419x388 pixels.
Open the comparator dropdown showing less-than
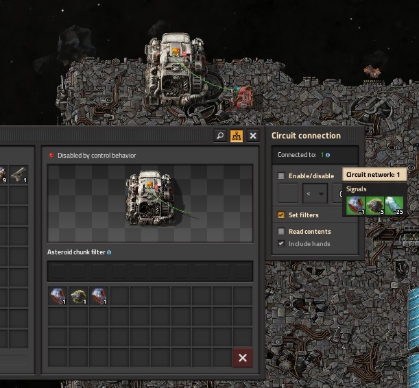(315, 193)
